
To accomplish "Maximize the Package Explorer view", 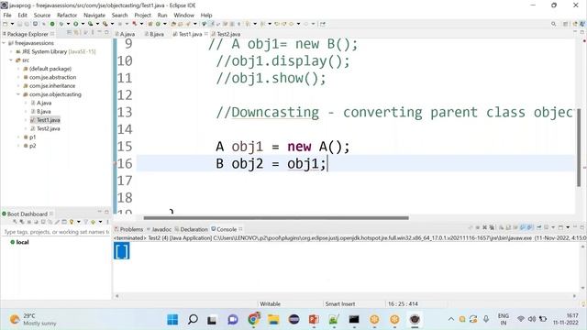I will point(106,33).
